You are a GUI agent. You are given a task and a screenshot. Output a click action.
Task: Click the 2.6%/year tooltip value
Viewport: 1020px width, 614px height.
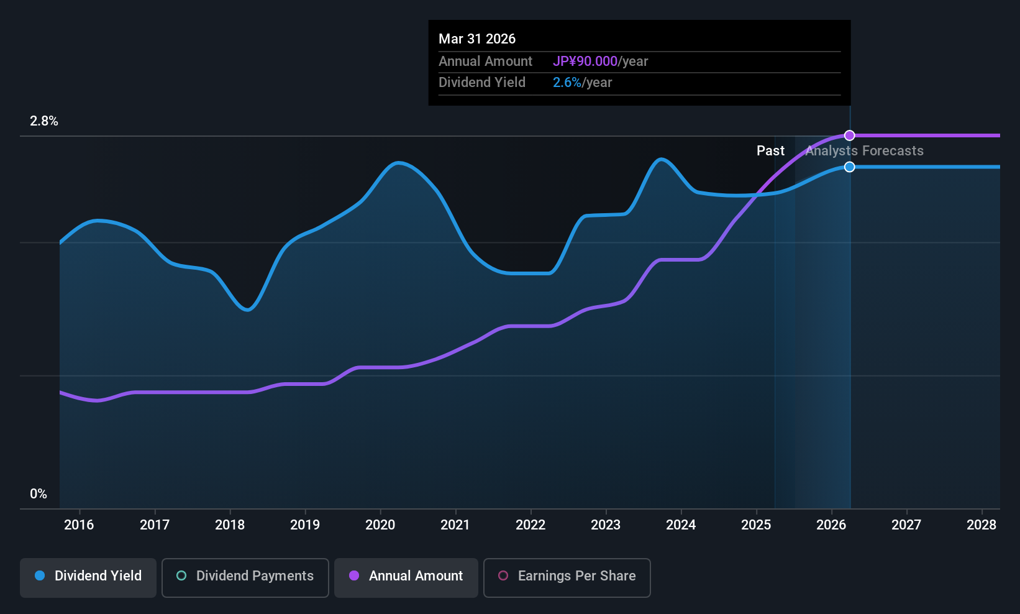582,83
